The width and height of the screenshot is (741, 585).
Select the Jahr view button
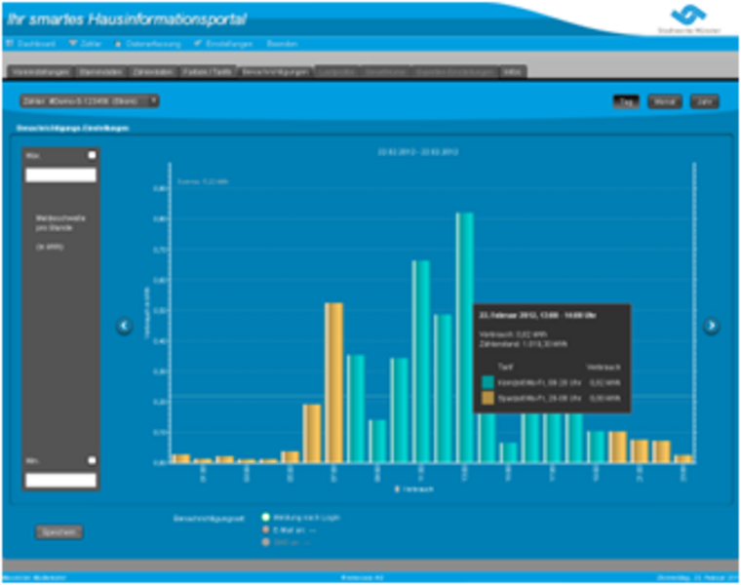pos(704,101)
